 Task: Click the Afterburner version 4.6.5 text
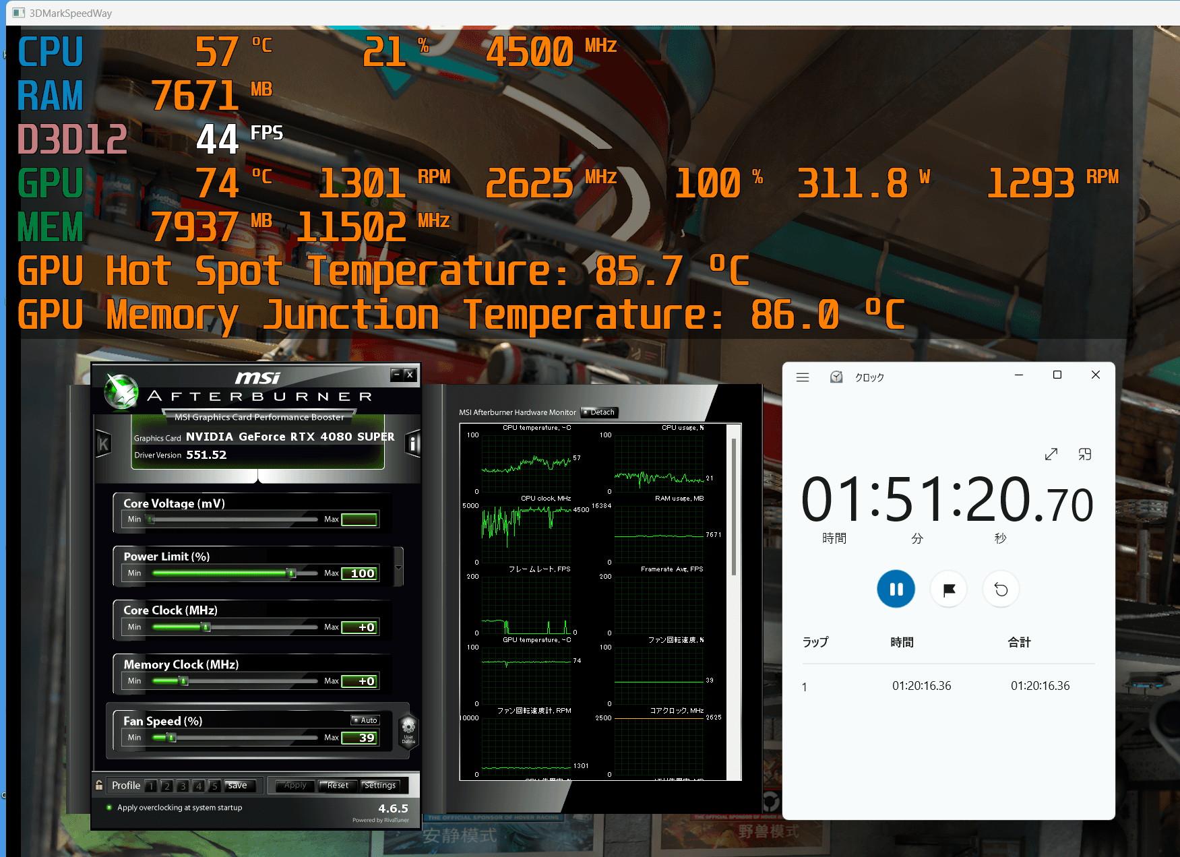pyautogui.click(x=394, y=808)
